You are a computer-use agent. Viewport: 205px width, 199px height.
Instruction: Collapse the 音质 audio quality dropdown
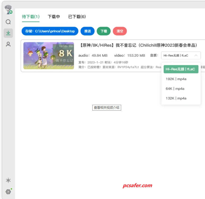coord(181,55)
